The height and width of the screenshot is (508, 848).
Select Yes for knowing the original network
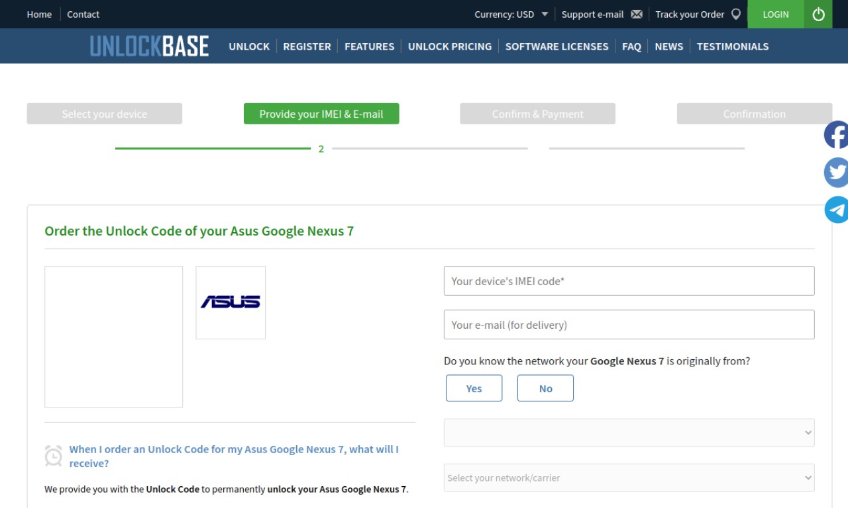pyautogui.click(x=474, y=388)
